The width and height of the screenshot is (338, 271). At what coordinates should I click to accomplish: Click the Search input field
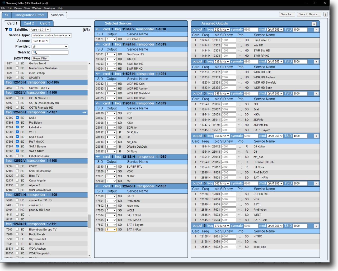[x=50, y=52]
